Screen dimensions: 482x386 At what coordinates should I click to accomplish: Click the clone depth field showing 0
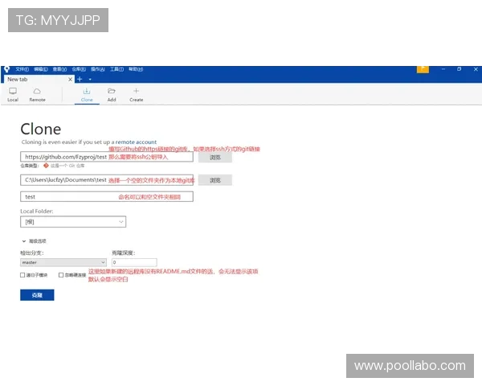click(134, 262)
